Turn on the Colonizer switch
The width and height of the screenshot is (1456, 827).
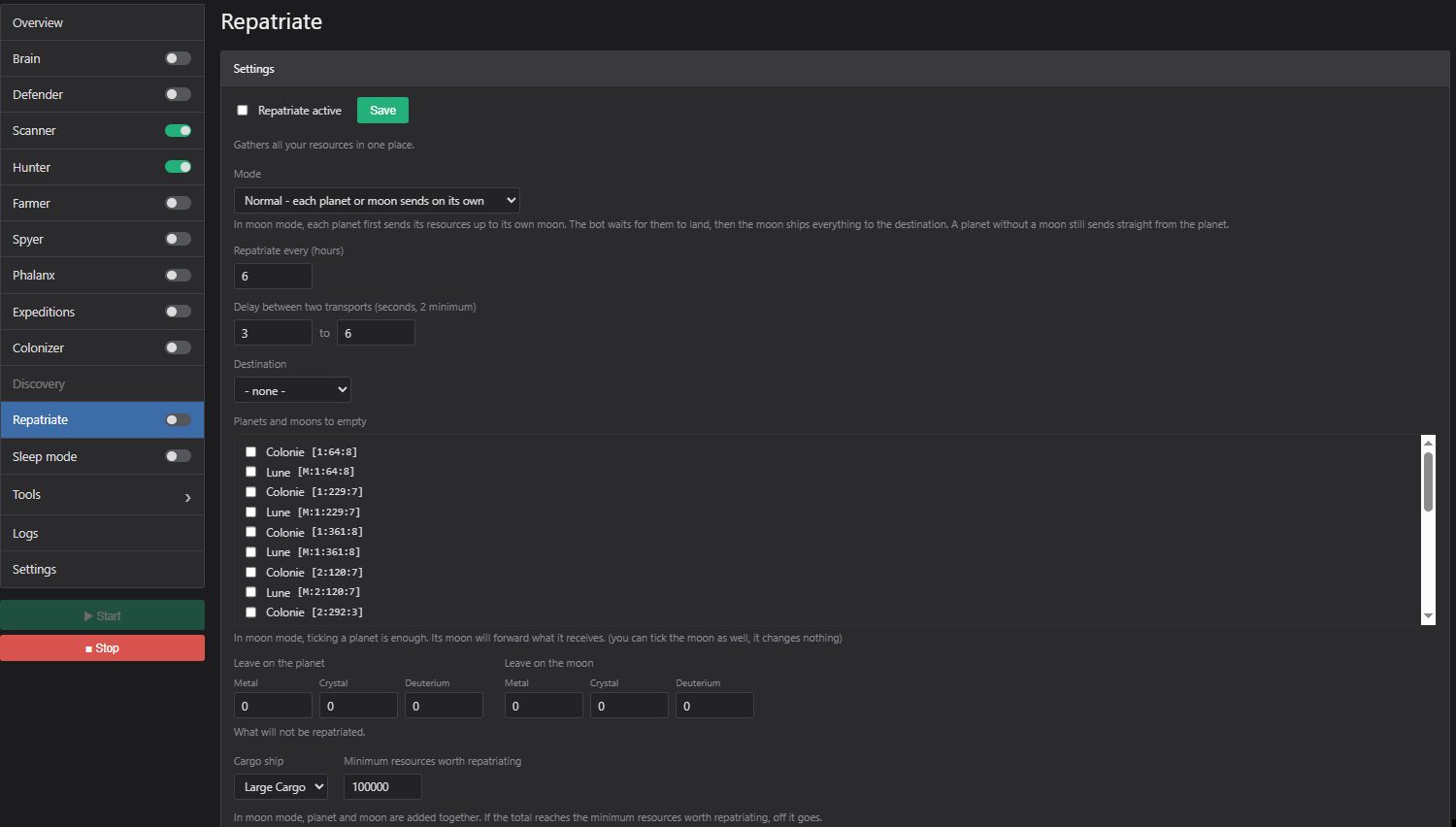click(x=178, y=347)
